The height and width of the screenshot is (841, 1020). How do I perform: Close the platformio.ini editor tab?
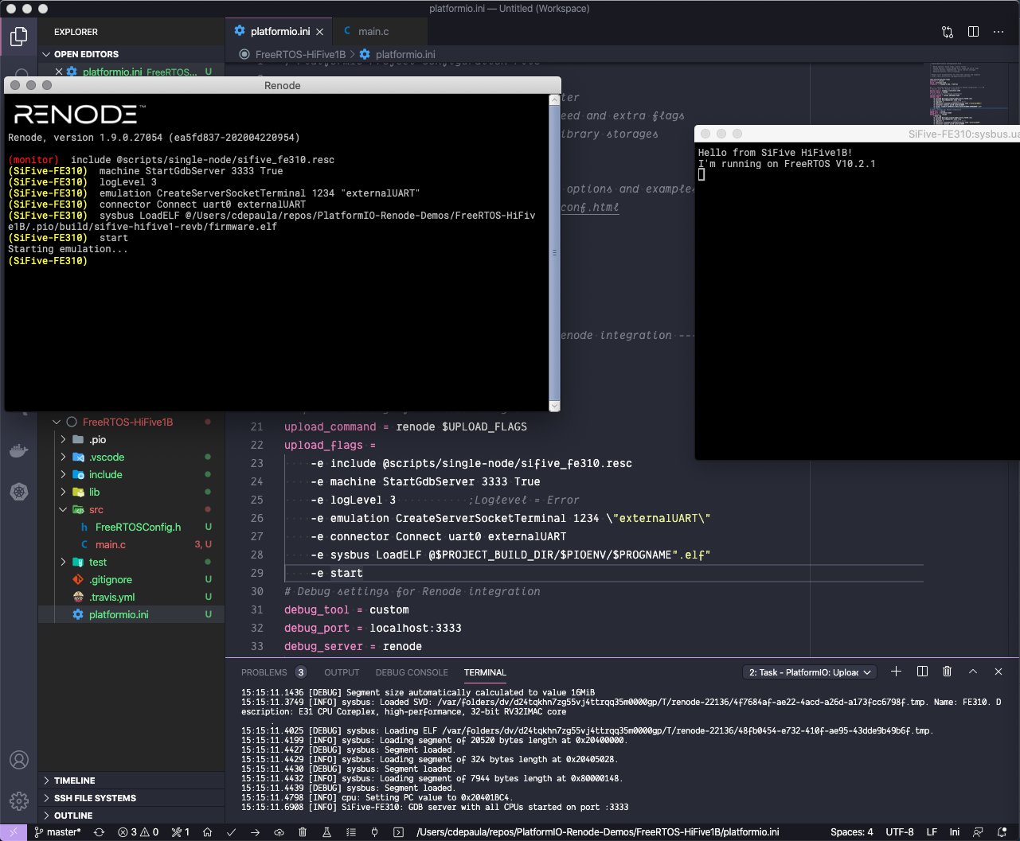pos(320,32)
